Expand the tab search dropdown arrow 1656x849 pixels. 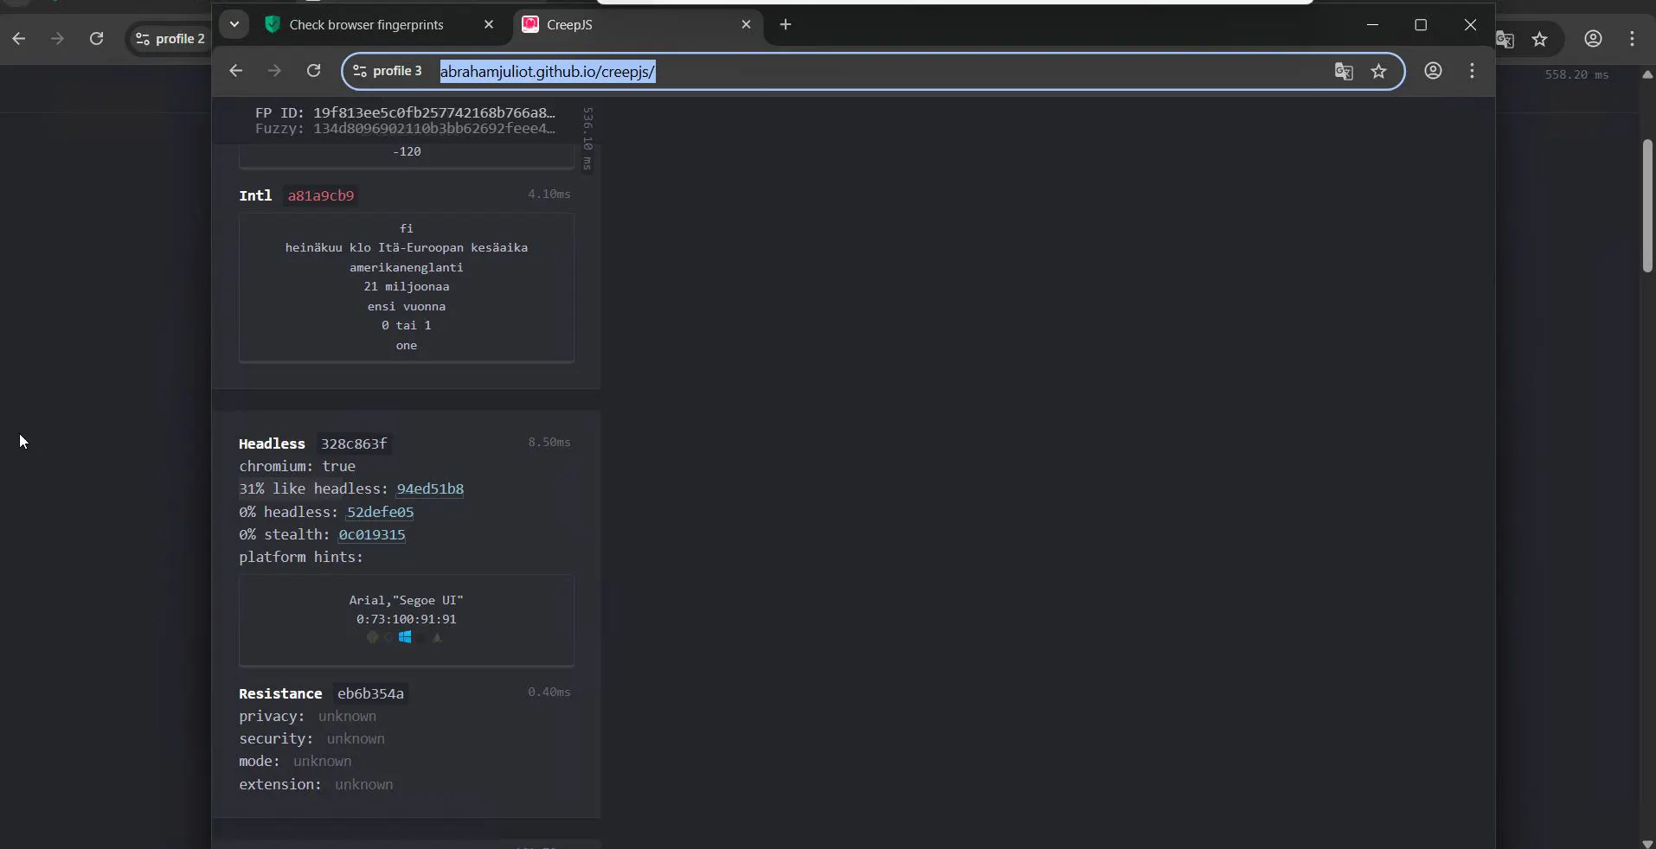coord(234,24)
